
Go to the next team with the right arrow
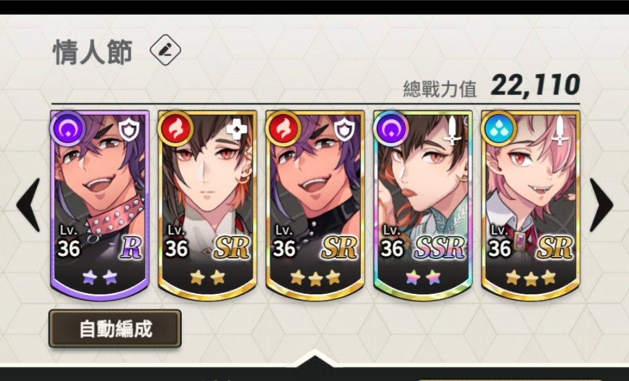click(x=601, y=205)
